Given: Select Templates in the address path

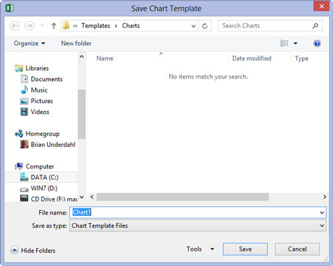Looking at the screenshot, I should [96, 26].
